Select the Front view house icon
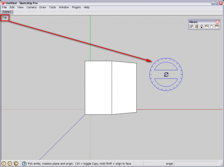The height and width of the screenshot is (167, 224). point(202,27)
